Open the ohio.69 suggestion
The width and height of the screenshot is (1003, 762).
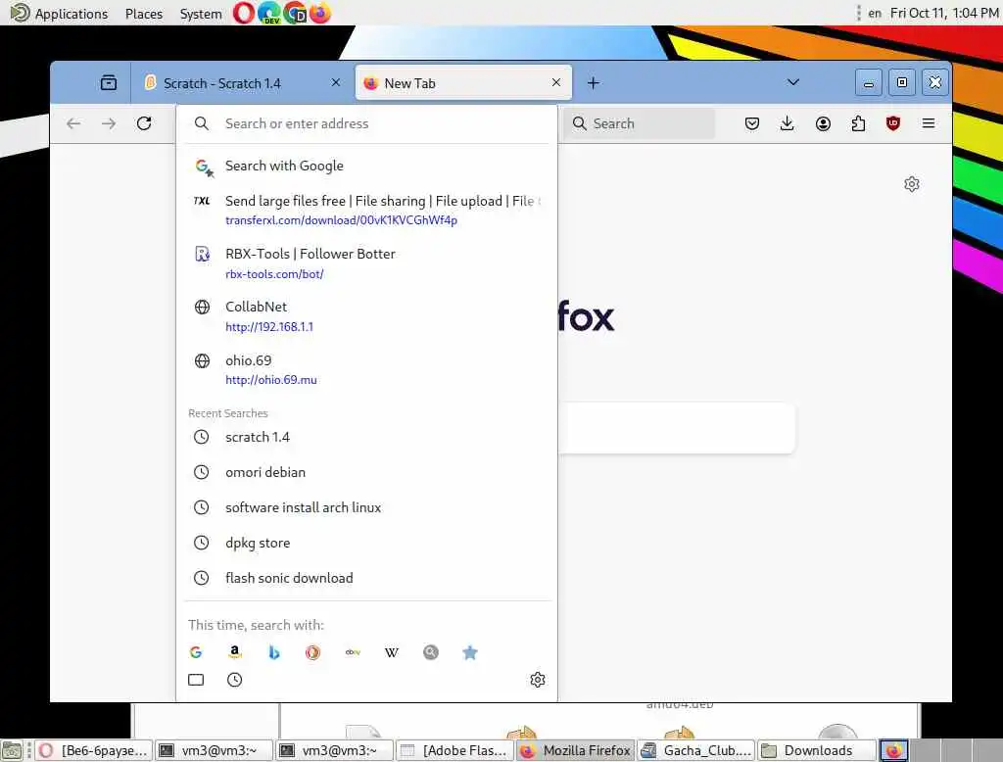(x=366, y=369)
